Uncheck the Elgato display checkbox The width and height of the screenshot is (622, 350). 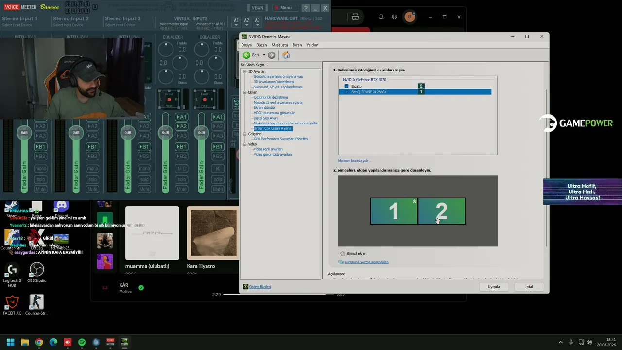click(346, 86)
